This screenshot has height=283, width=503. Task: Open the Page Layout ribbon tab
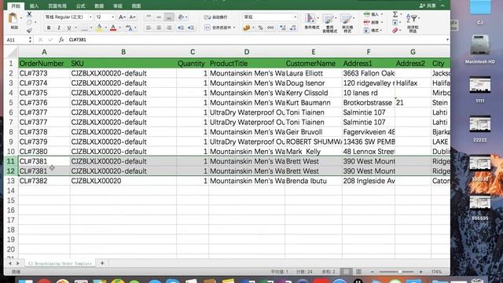pos(57,6)
